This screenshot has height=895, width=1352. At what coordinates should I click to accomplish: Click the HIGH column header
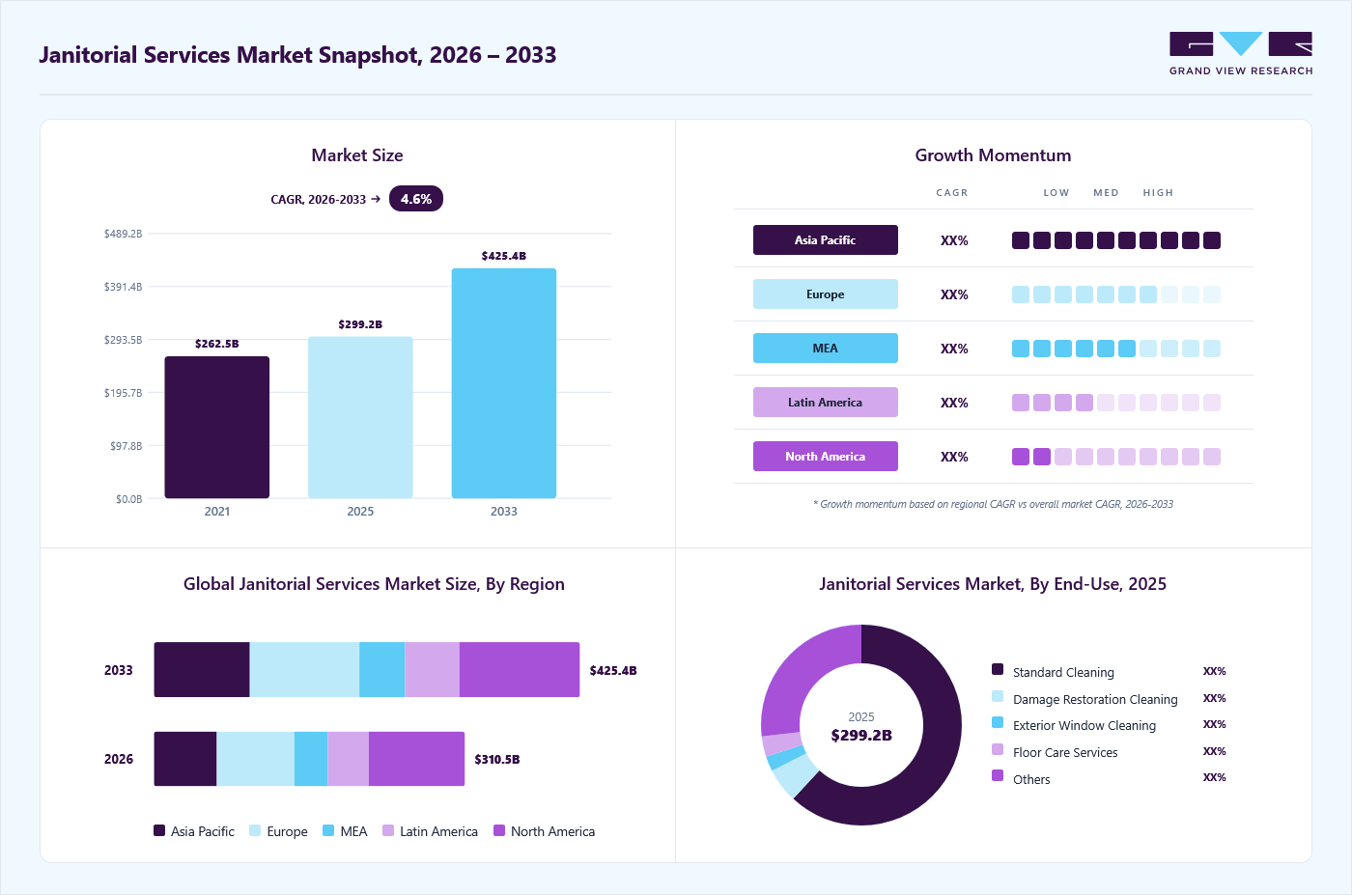pos(1158,192)
